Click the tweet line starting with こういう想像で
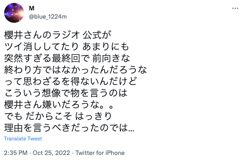 point(66,93)
